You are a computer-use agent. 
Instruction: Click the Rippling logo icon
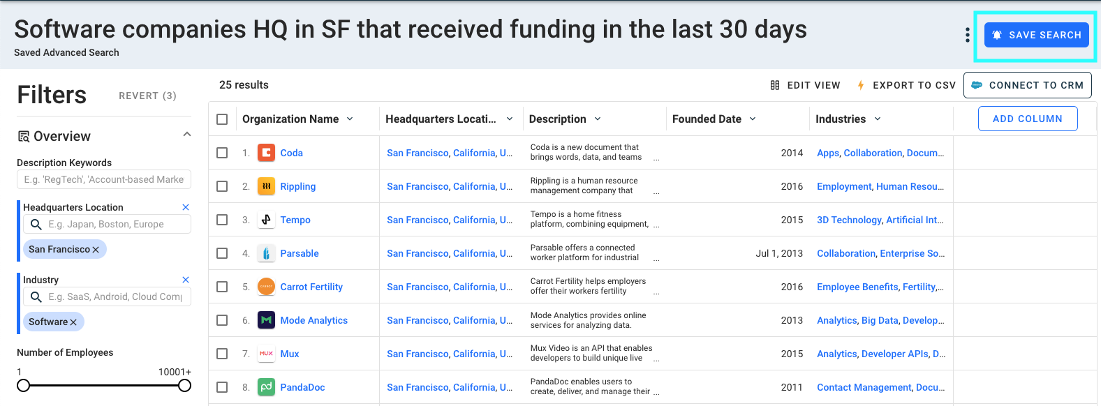click(x=266, y=186)
